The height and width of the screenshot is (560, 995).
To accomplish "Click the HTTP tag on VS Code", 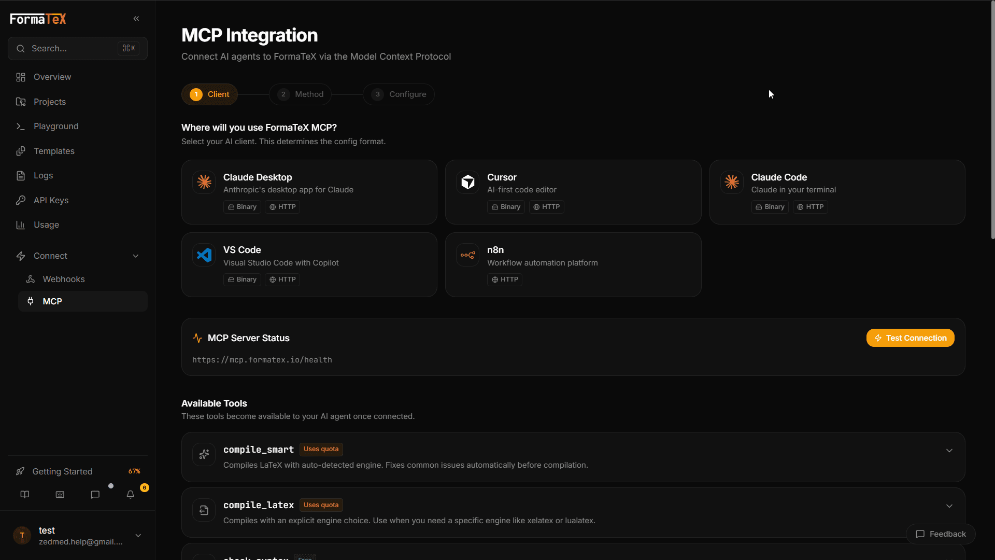I will 282,279.
